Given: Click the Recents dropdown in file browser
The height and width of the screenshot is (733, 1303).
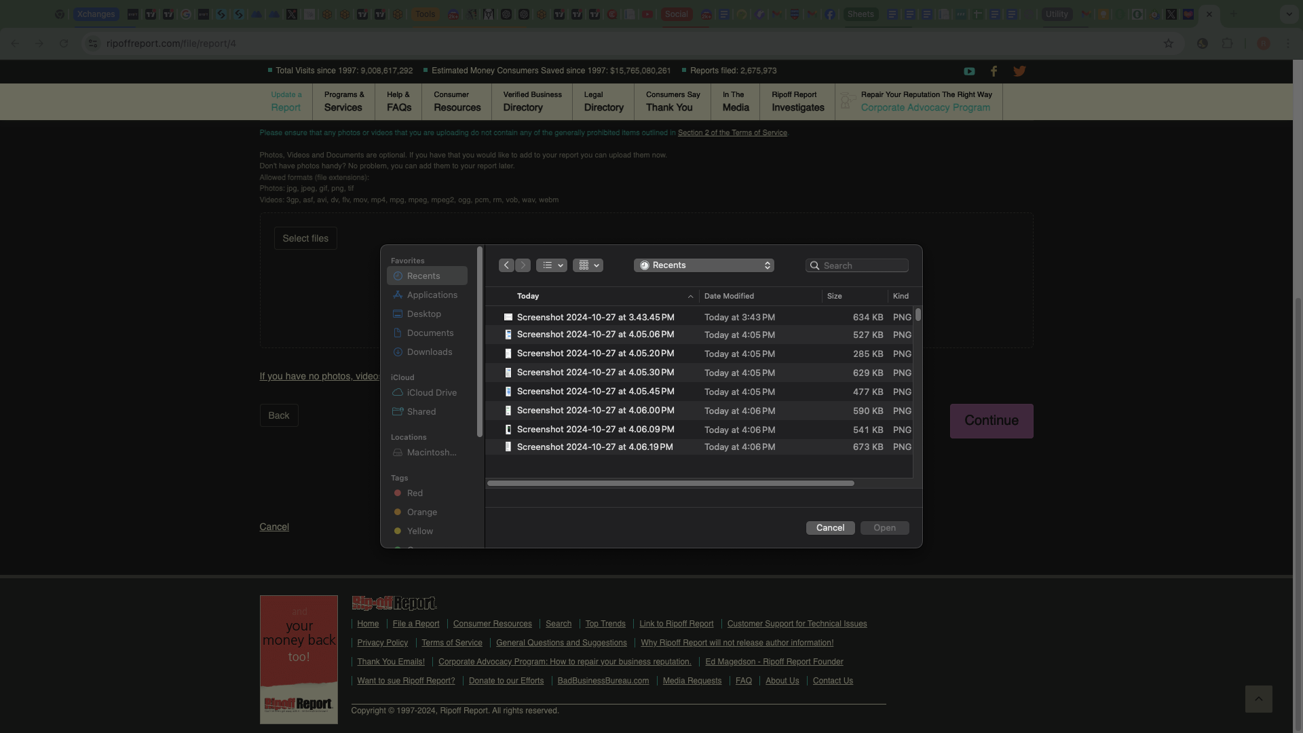Looking at the screenshot, I should click(704, 266).
